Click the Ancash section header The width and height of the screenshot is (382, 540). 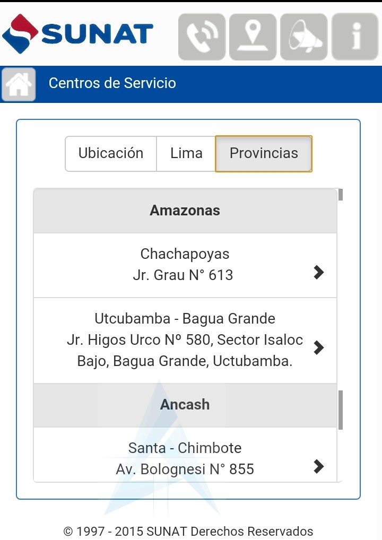(x=185, y=405)
